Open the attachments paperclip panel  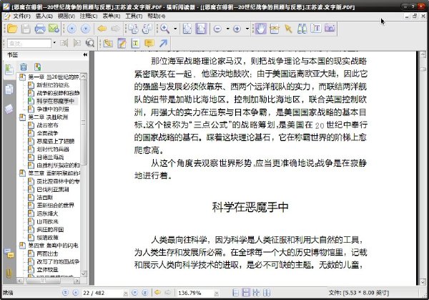pyautogui.click(x=9, y=274)
